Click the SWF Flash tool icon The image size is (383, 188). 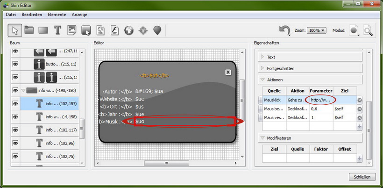coord(115,30)
